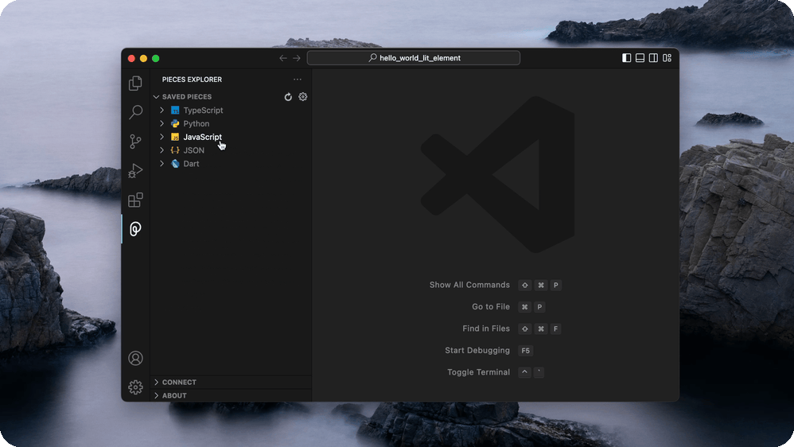Collapse the Saved Pieces section
This screenshot has height=447, width=794.
coord(156,97)
